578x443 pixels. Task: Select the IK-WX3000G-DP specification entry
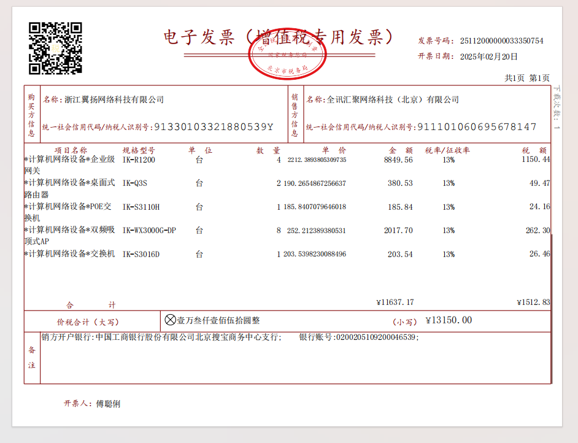150,230
